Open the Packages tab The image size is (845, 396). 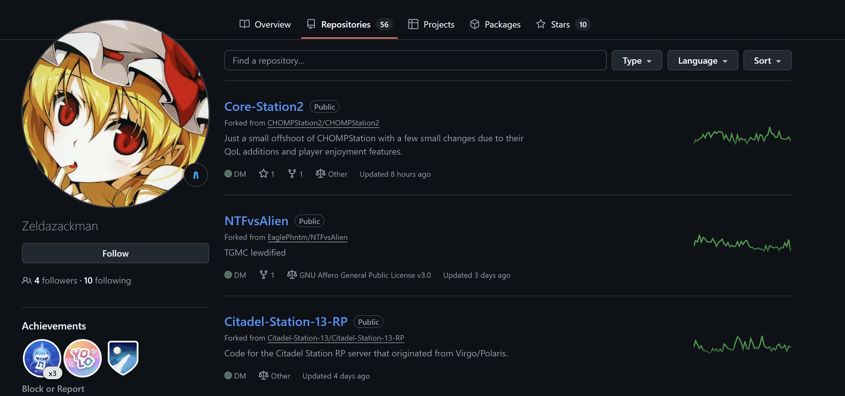point(495,24)
